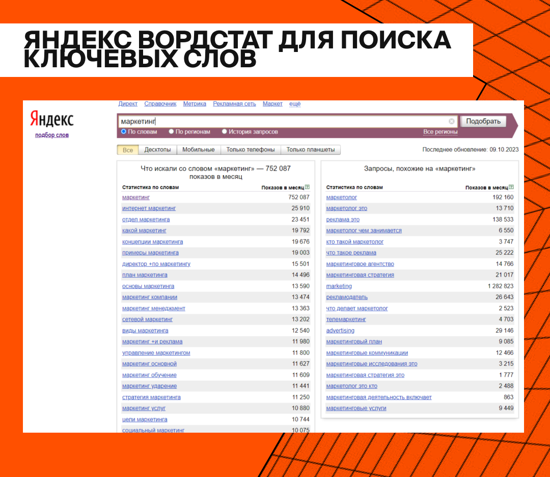
Task: Open the Рекламная сеть link
Action: 234,104
